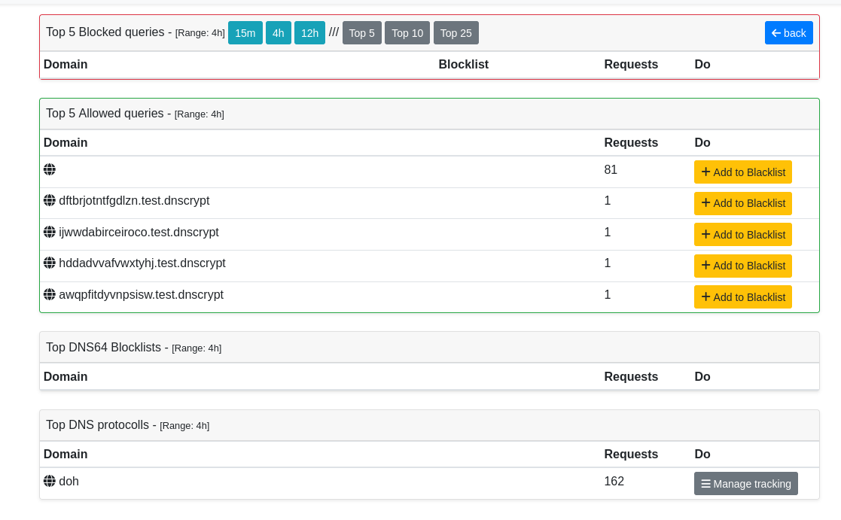Click globe icon beside dftbrjotntfgdlzn.test.dnscrypt
The height and width of the screenshot is (520, 841).
50,201
